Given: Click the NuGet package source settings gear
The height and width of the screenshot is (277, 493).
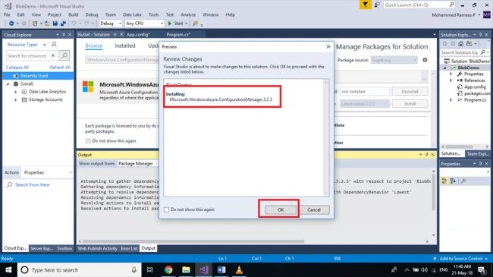Looking at the screenshot, I should (x=425, y=60).
